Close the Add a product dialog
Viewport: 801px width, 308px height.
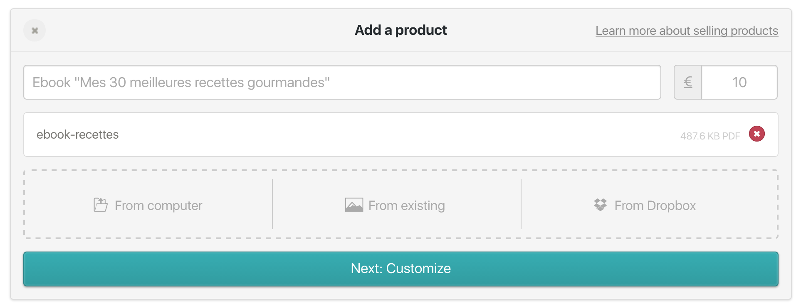pos(35,31)
